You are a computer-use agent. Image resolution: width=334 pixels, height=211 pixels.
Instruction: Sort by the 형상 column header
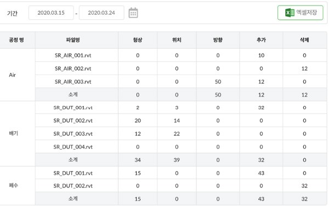coord(138,40)
